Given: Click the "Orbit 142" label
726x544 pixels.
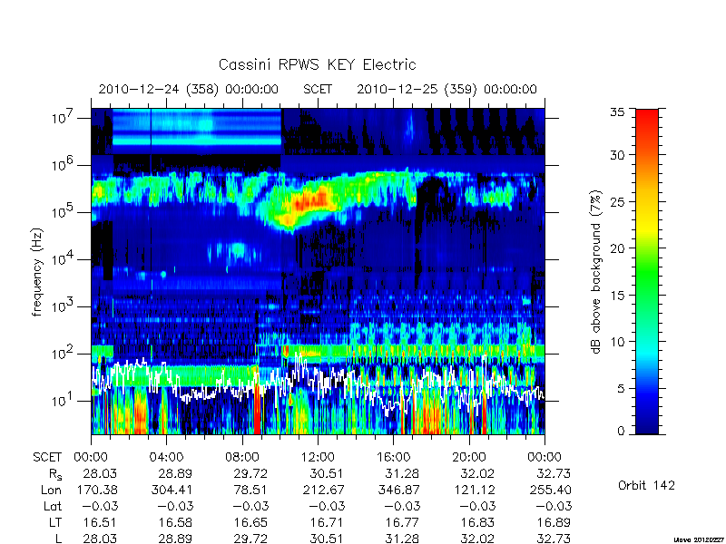Looking at the screenshot, I should pyautogui.click(x=646, y=485).
